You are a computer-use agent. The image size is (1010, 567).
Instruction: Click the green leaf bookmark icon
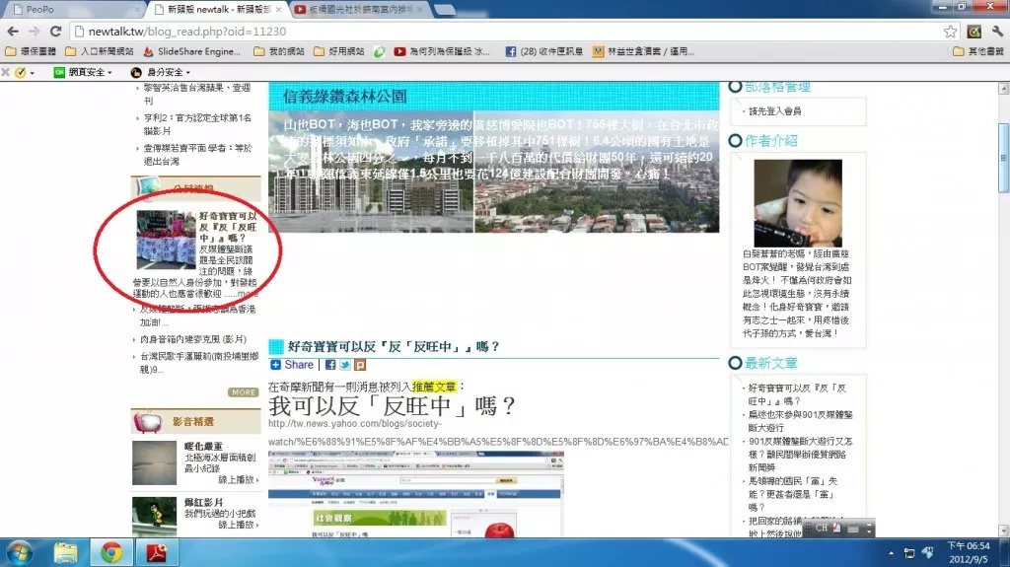[380, 51]
